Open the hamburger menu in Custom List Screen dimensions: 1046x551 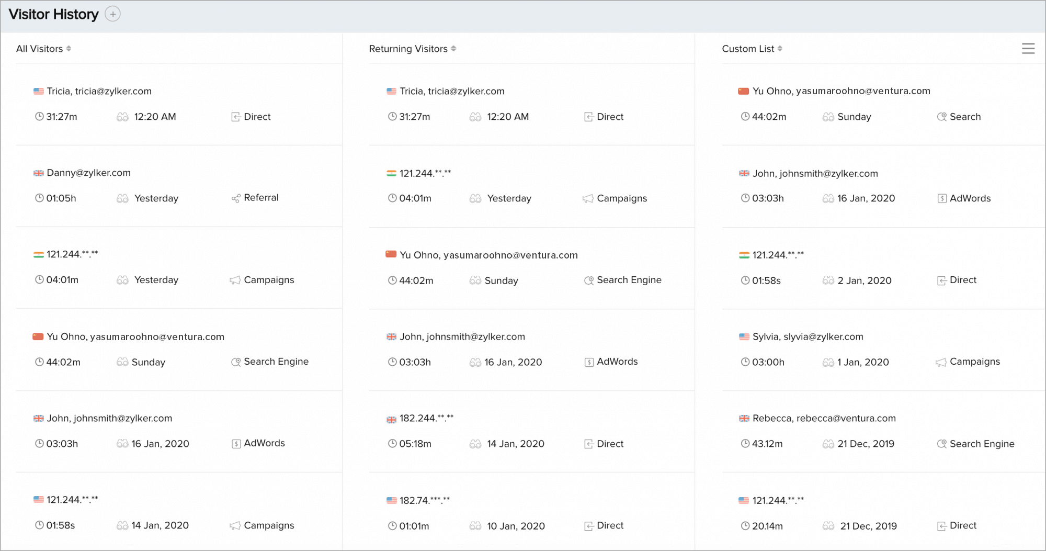click(1028, 49)
